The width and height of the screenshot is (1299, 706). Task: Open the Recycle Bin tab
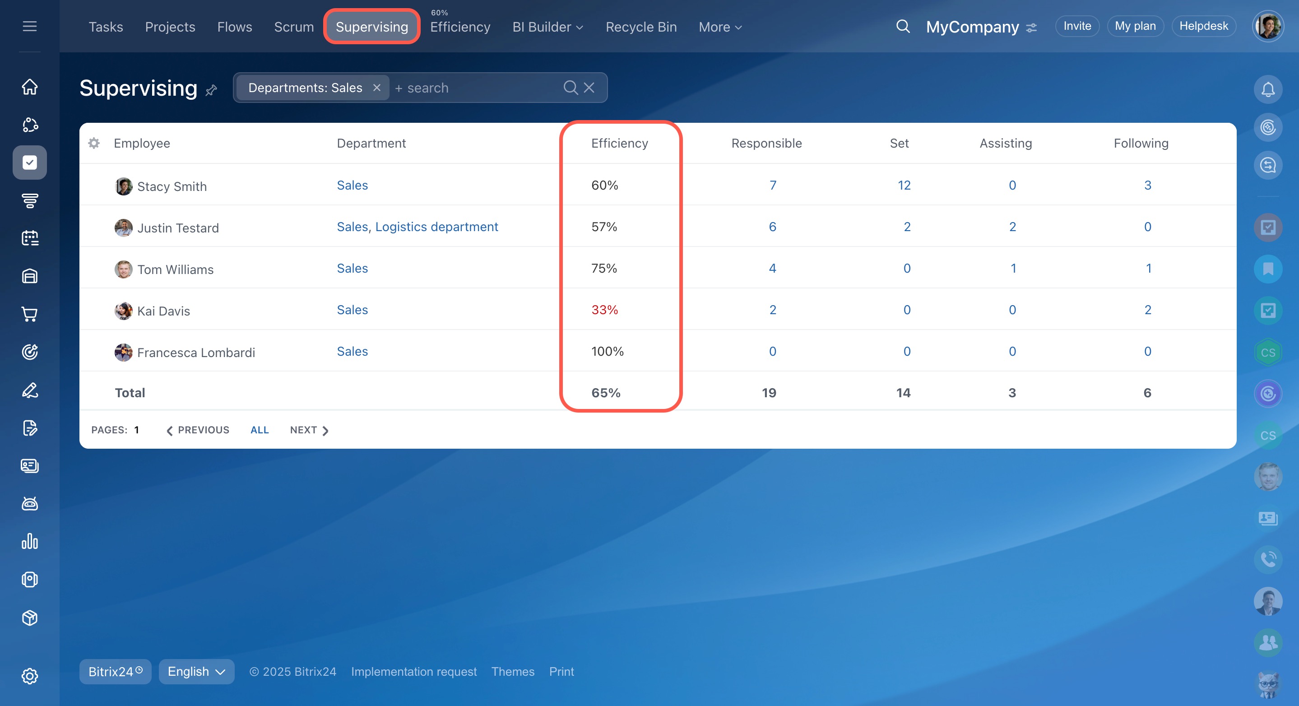(x=641, y=27)
